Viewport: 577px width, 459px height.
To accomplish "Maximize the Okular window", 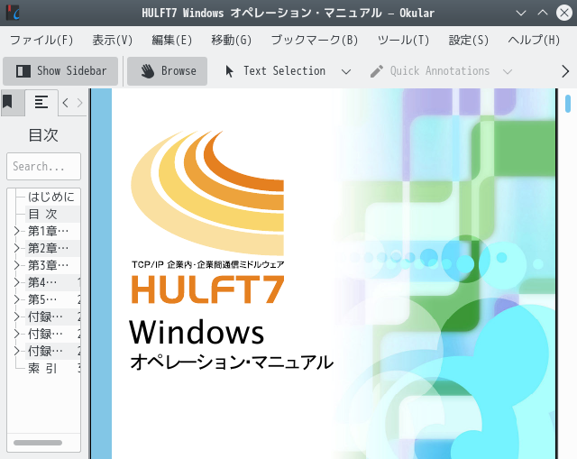I will click(543, 13).
